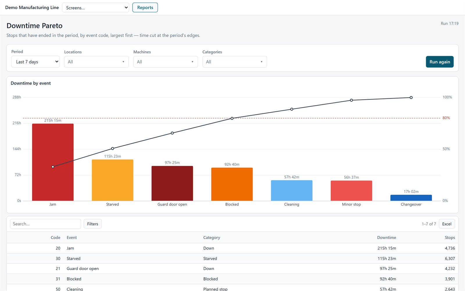Sort by the Stops column header
Viewport: 465px width, 291px height.
click(x=450, y=237)
